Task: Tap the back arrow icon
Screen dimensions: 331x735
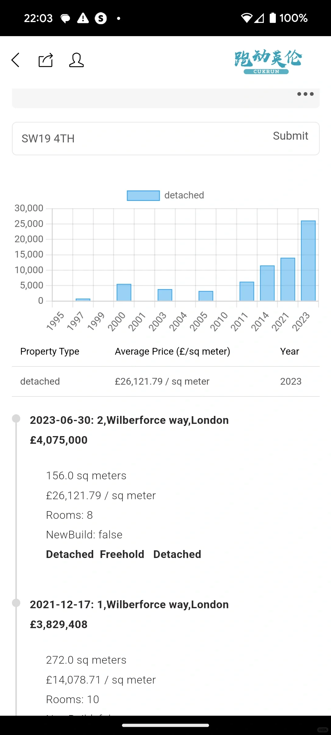Action: (16, 60)
